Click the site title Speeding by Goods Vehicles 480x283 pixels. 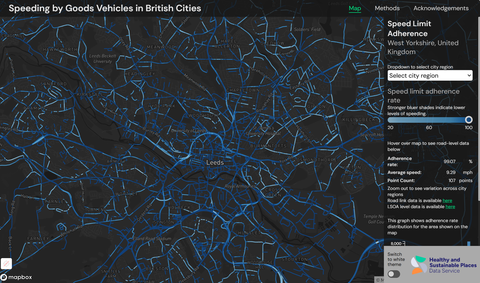[105, 8]
